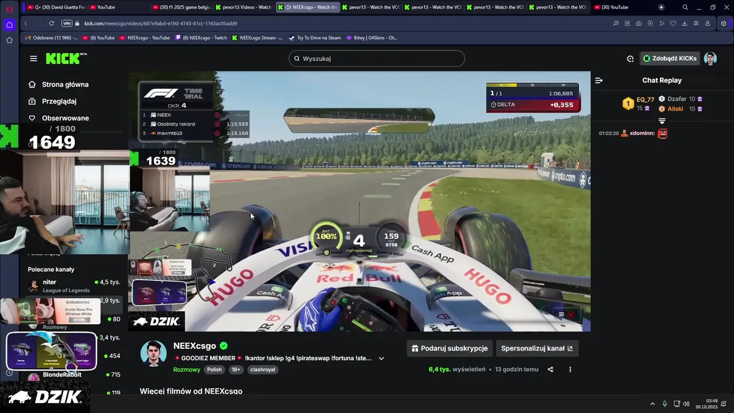Open taskbar network icon
This screenshot has height=413, width=734.
tap(676, 404)
